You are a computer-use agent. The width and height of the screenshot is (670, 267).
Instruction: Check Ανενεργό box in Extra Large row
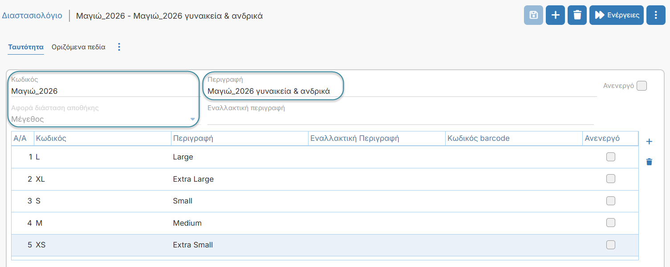coord(611,179)
